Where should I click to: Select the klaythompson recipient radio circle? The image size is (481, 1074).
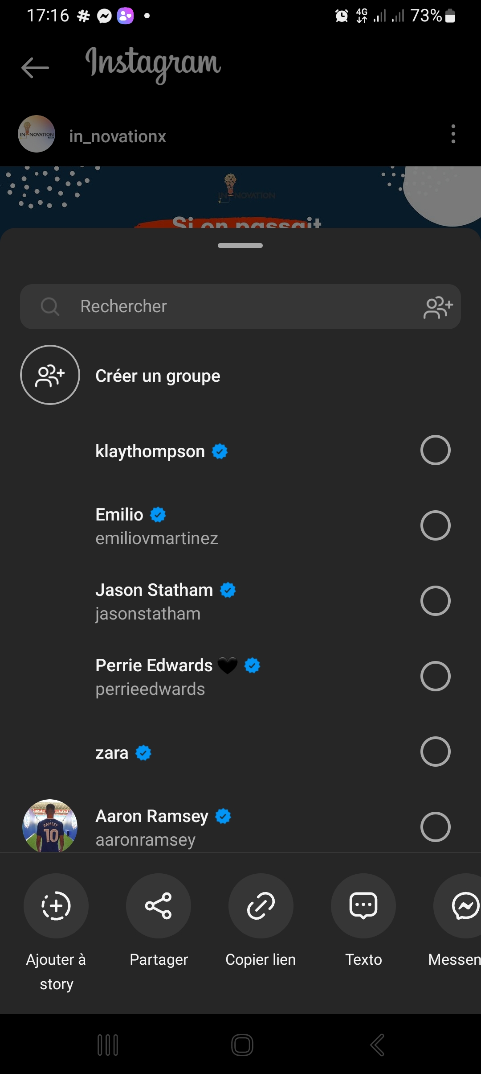[435, 450]
